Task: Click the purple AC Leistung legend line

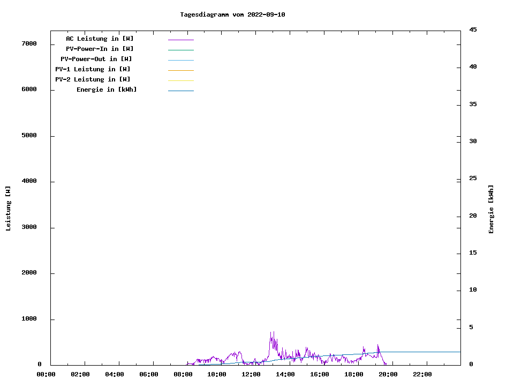Action: click(x=180, y=40)
